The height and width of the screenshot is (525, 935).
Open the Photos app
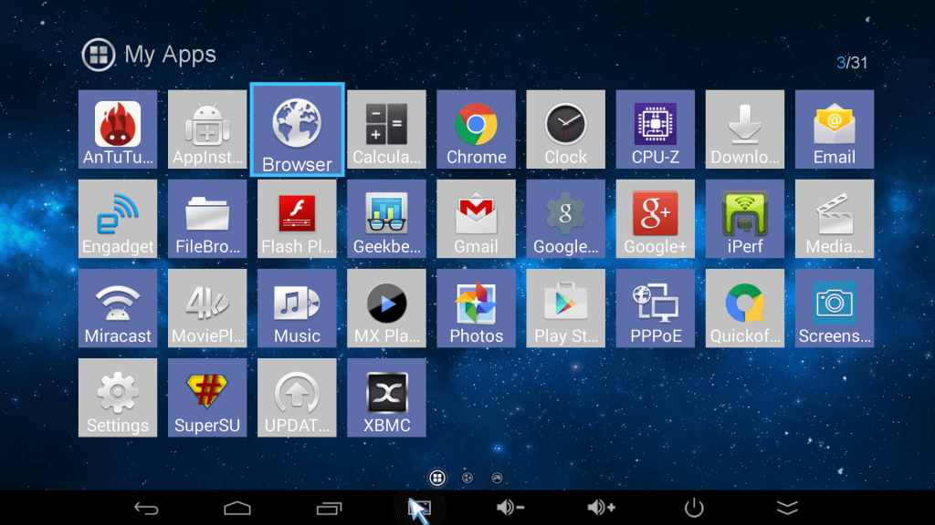(476, 308)
